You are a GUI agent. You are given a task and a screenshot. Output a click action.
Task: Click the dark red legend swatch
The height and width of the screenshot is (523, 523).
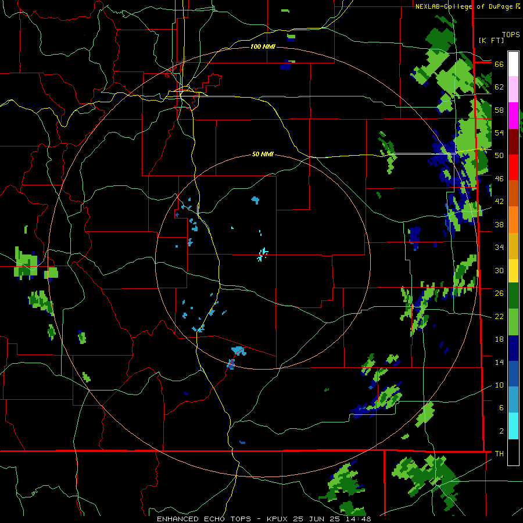point(513,142)
